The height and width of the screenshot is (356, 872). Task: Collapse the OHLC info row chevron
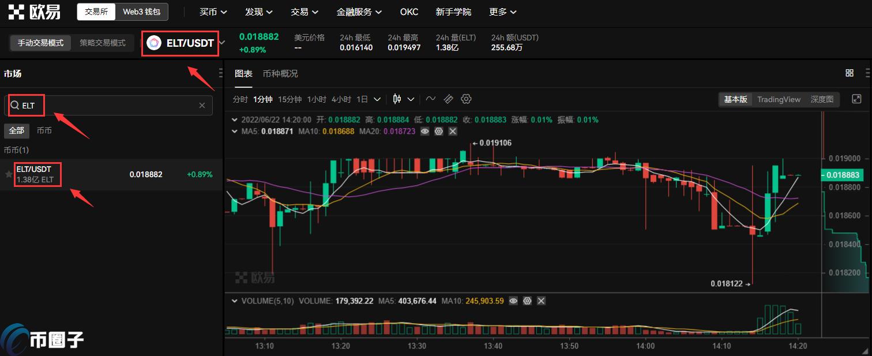click(234, 120)
